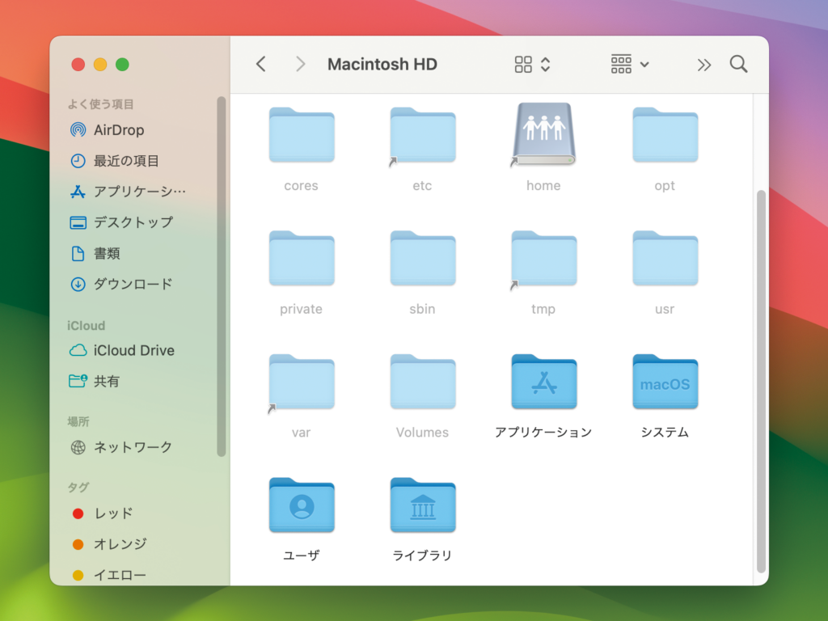Open the home network drive icon
Screen dimensions: 828x621
(543, 134)
